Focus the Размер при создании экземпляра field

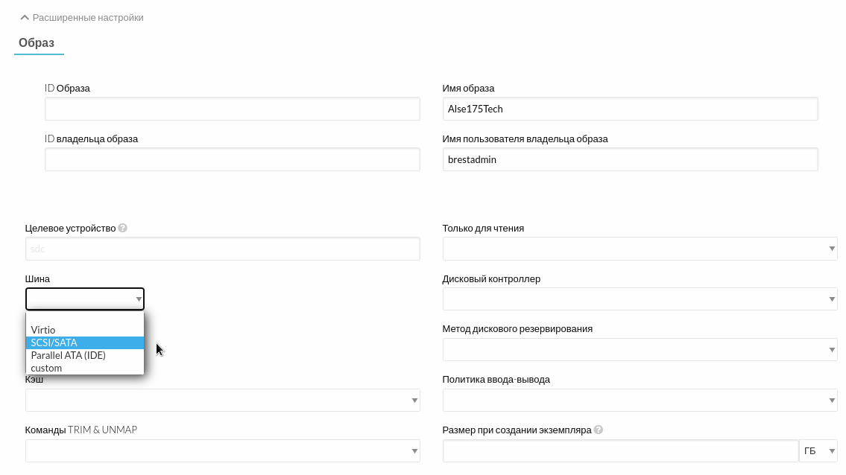point(620,450)
